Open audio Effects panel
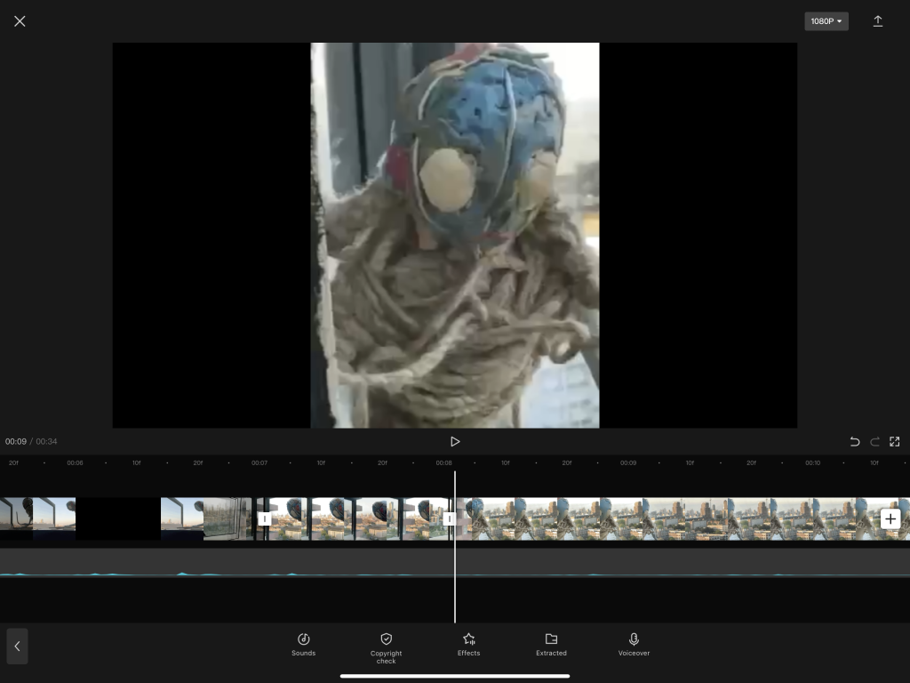This screenshot has height=683, width=910. tap(469, 645)
